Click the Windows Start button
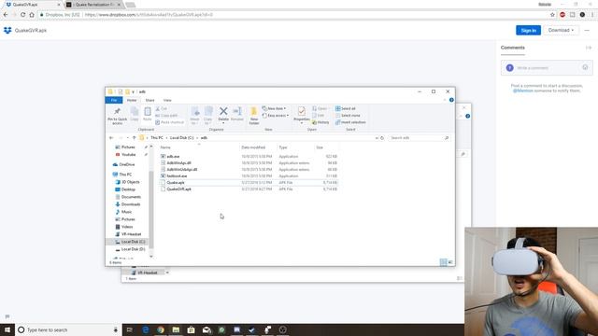 7,329
